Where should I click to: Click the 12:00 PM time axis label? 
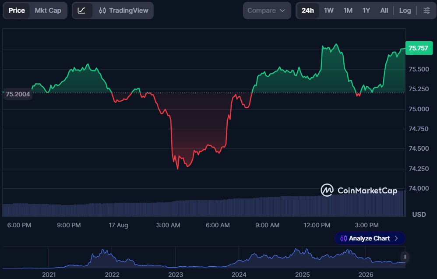pos(317,225)
